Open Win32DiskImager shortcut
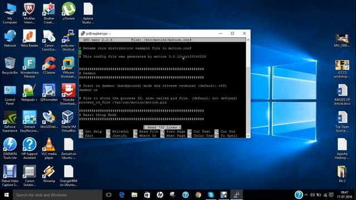The width and height of the screenshot is (356, 200). point(49,120)
